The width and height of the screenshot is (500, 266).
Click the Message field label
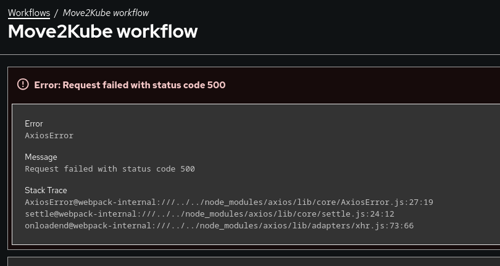(x=41, y=157)
